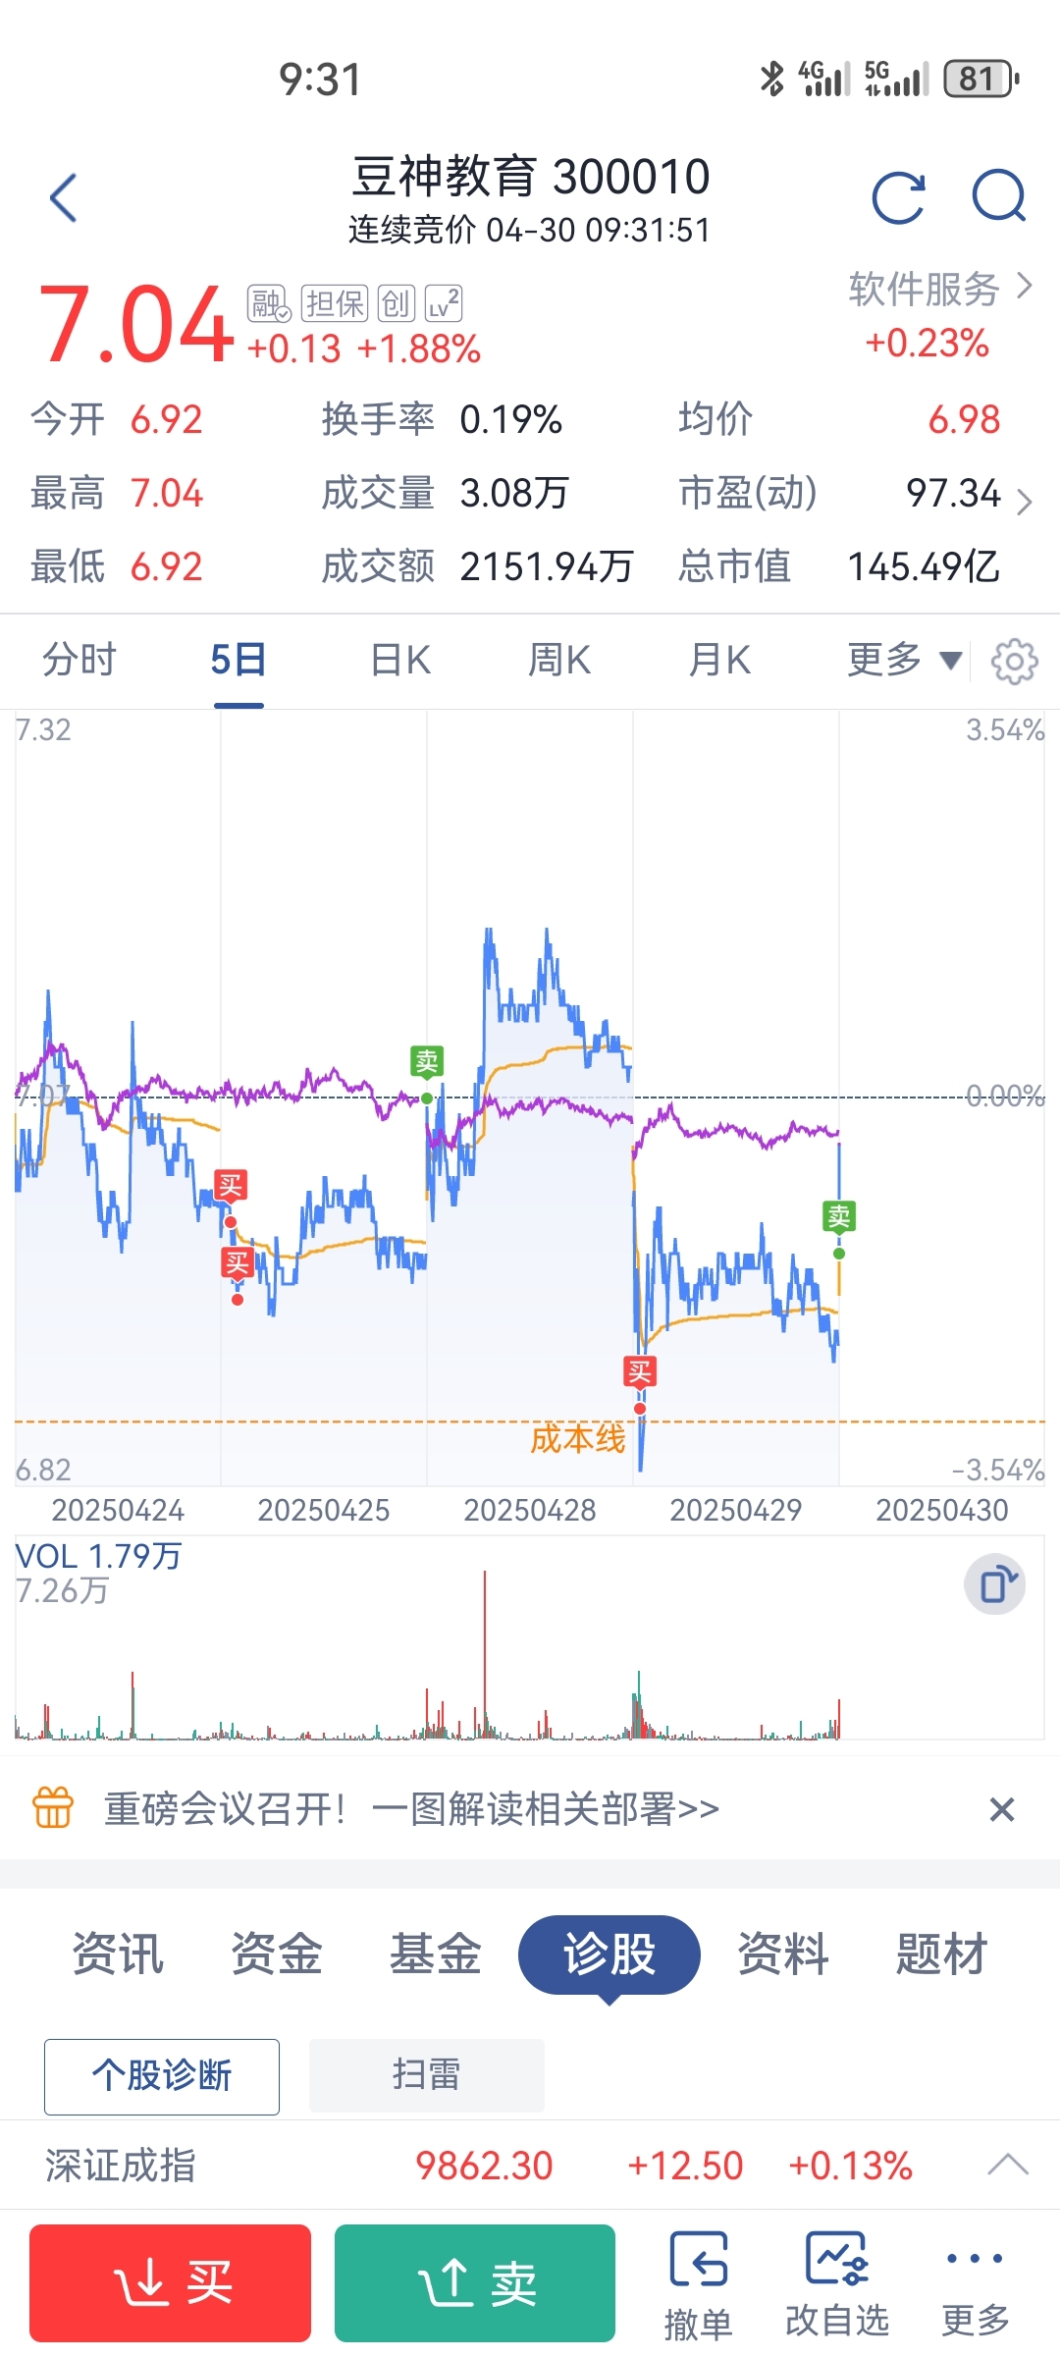Toggle 扫雷 option
Screen dimensions: 1060x2356
pos(427,2075)
